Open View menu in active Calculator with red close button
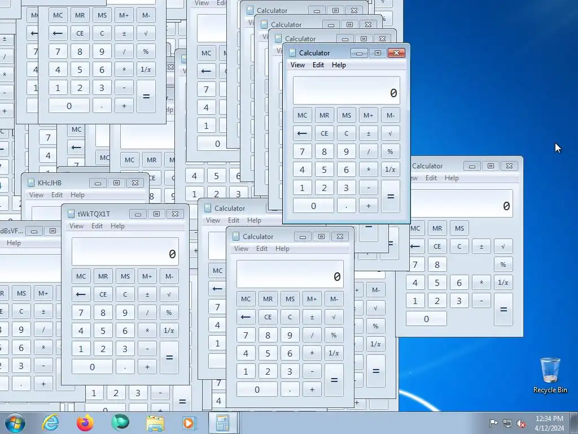Image resolution: width=578 pixels, height=434 pixels. [x=298, y=65]
